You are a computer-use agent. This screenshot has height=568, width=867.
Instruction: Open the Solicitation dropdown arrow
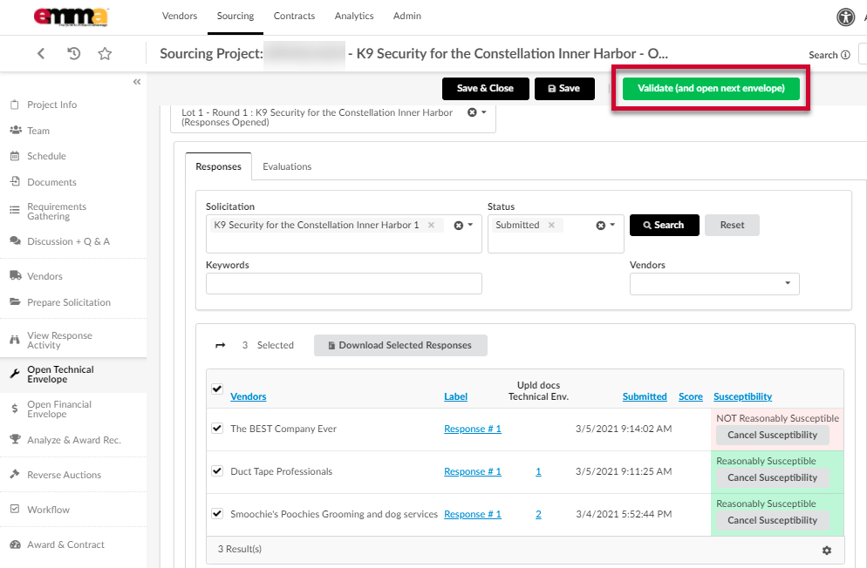pyautogui.click(x=470, y=225)
